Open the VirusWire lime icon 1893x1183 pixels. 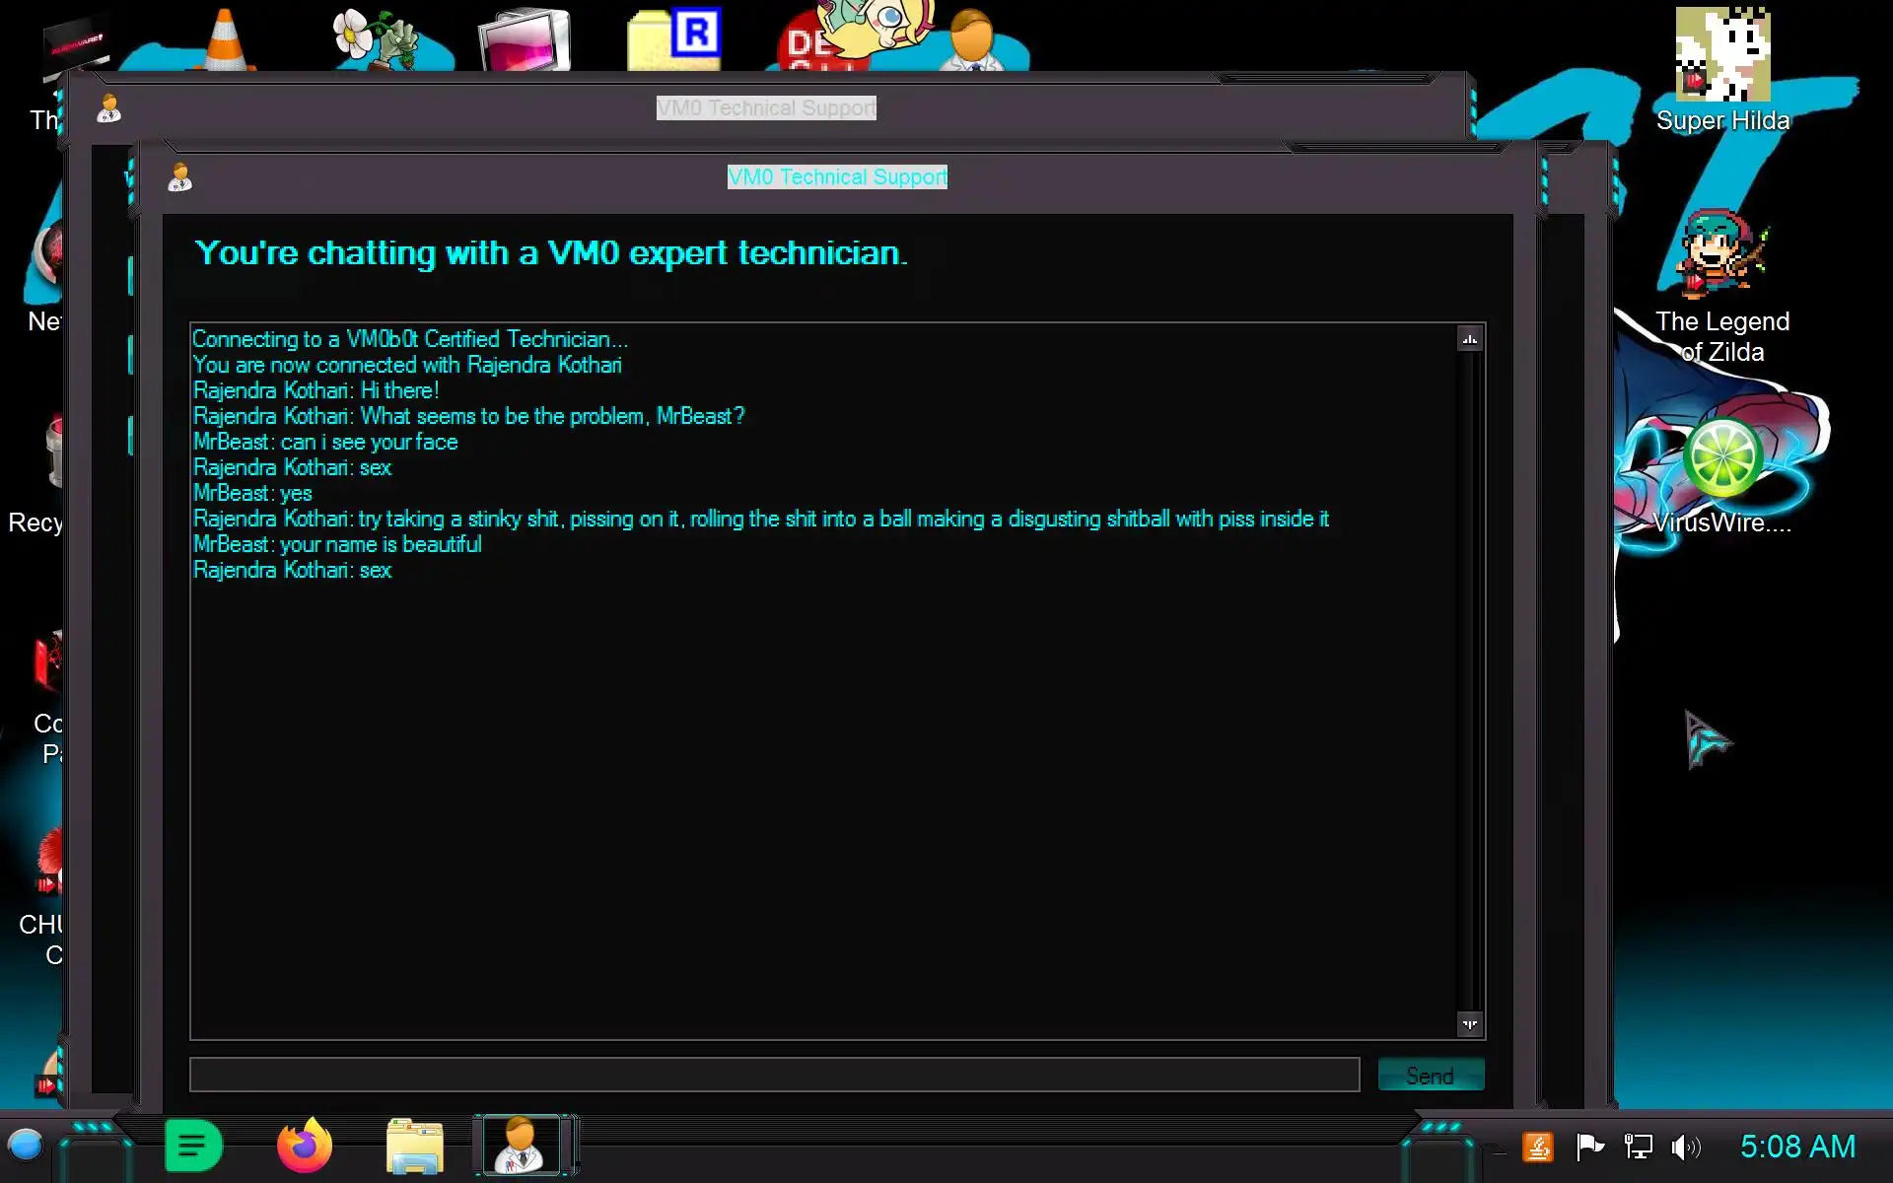(1721, 458)
